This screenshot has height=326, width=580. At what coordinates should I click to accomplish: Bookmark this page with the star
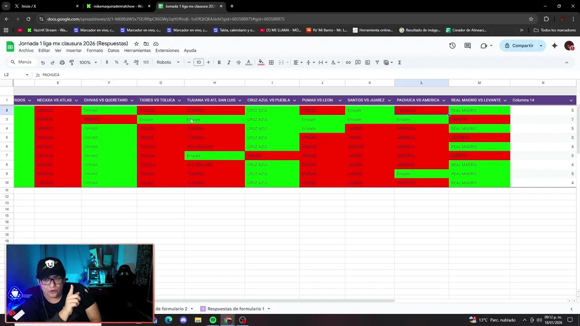pyautogui.click(x=531, y=19)
